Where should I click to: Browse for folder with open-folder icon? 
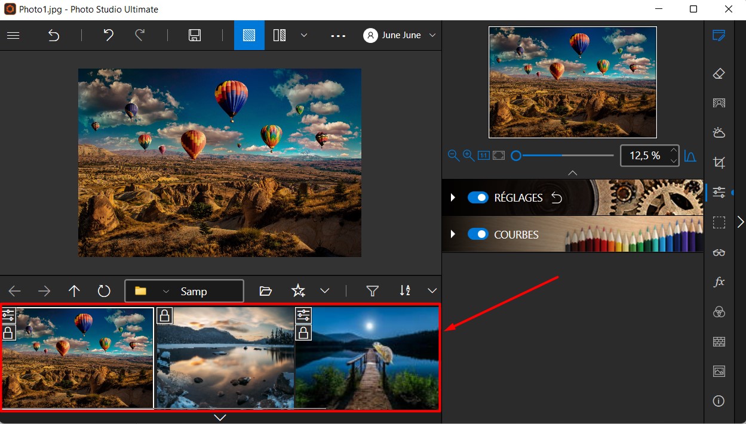266,291
